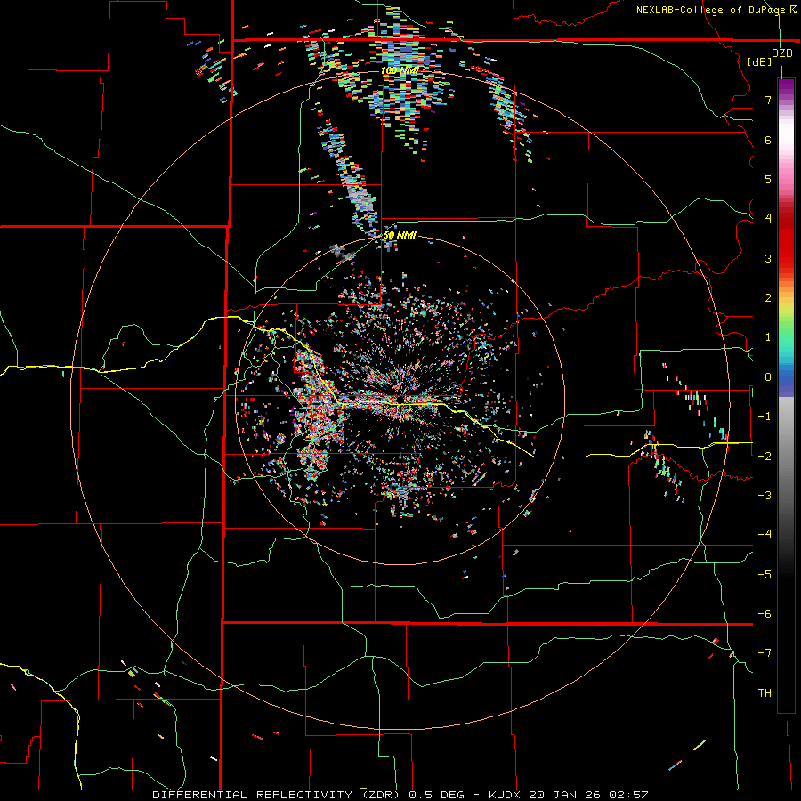
Task: Click the 0.5 DEG elevation text
Action: [436, 795]
